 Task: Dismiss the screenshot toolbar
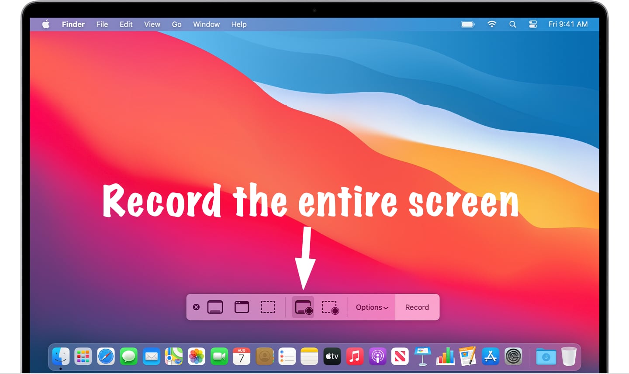pyautogui.click(x=196, y=307)
